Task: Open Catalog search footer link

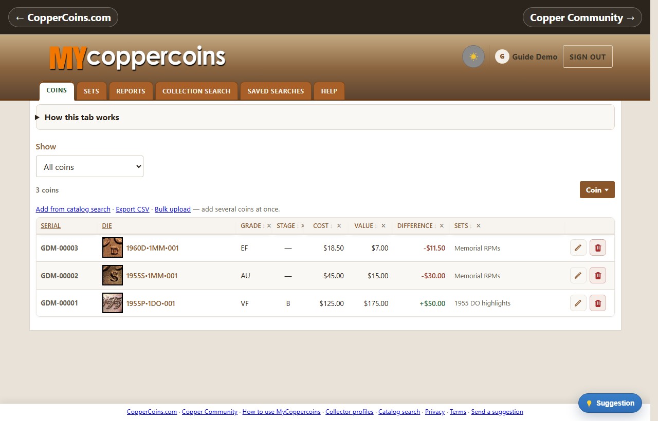Action: (x=399, y=412)
